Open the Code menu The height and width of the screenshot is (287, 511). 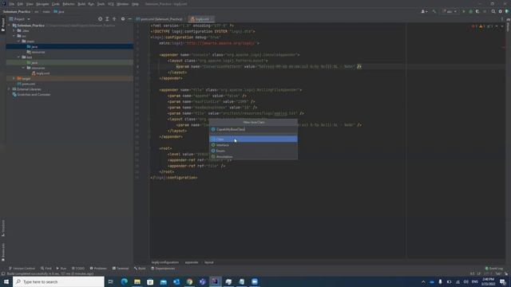tap(56, 4)
